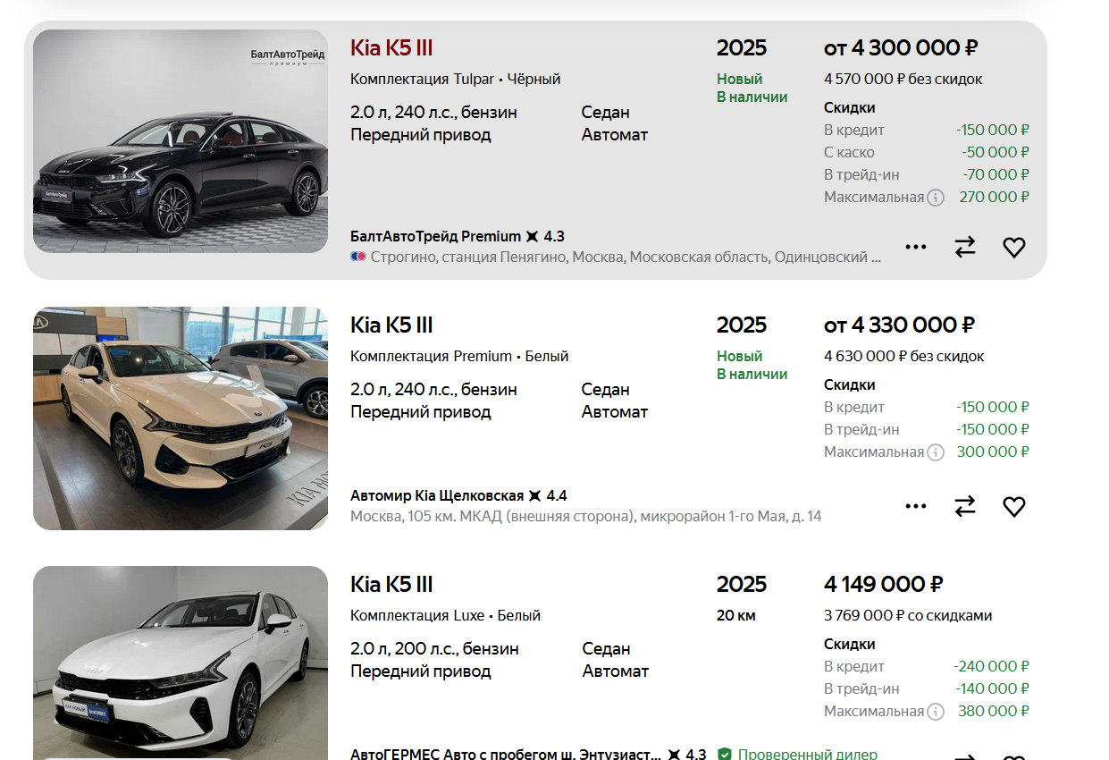
Task: Open more options for БалтАвтоТрейд listing
Action: coord(916,248)
